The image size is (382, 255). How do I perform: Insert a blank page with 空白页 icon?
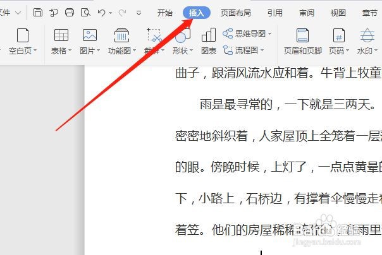(x=23, y=35)
